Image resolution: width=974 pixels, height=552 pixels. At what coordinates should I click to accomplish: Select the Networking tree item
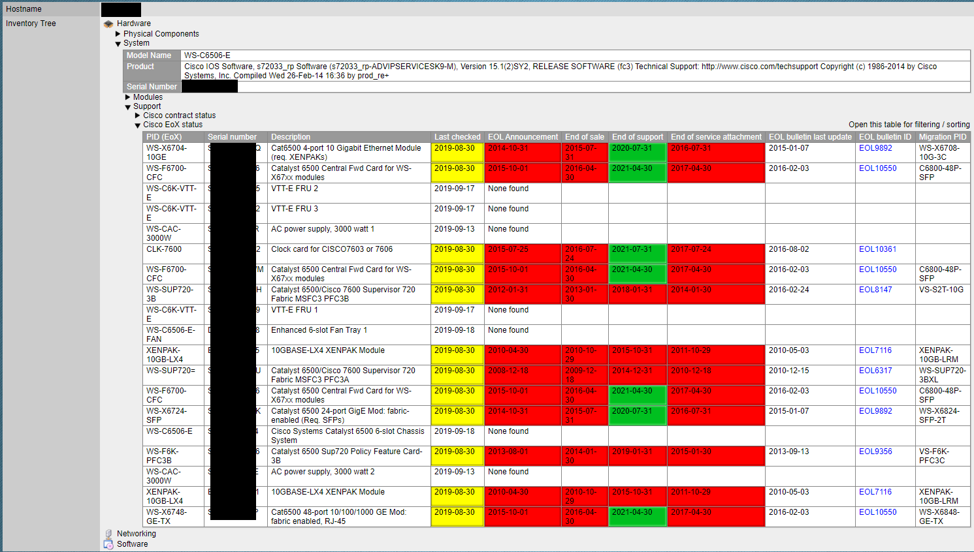pos(137,534)
